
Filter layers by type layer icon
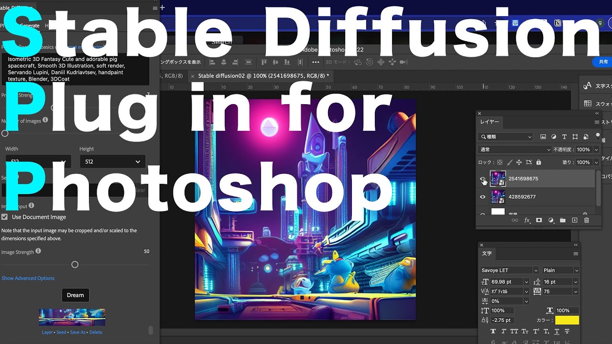tap(564, 137)
